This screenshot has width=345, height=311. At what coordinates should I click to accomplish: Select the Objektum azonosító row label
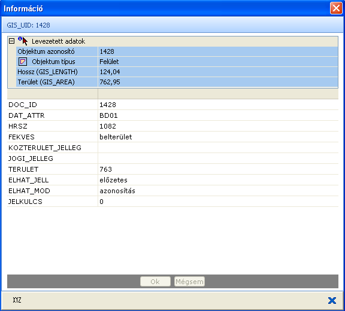pyautogui.click(x=46, y=51)
